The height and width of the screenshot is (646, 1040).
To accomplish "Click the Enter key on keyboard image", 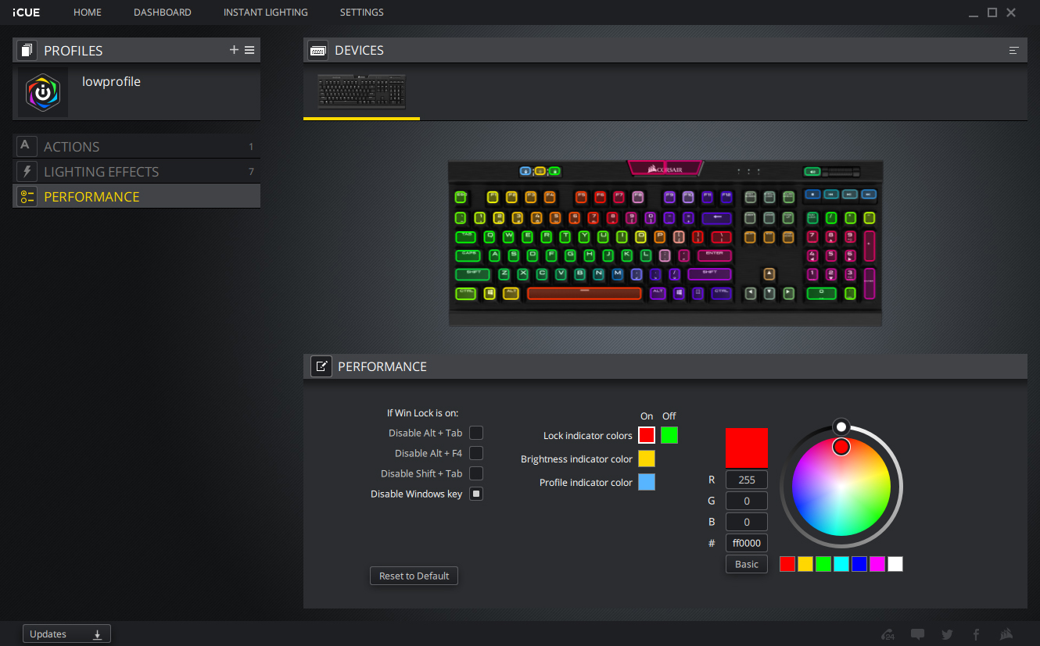I will pos(714,255).
